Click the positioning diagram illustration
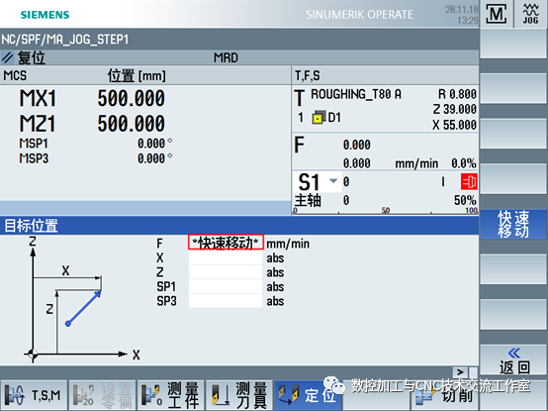This screenshot has width=548, height=411. click(x=82, y=300)
